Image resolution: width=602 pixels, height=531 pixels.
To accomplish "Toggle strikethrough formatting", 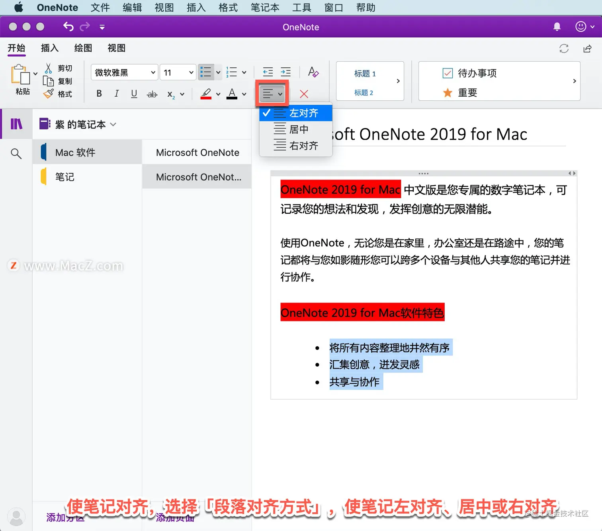I will (152, 94).
